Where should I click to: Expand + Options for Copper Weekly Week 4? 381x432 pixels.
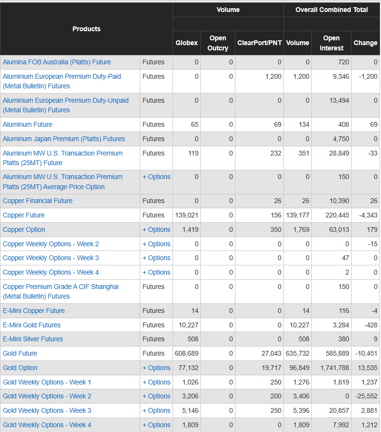point(156,272)
